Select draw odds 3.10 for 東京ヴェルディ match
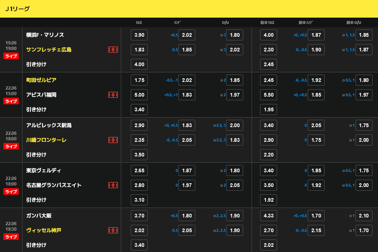 139,200
